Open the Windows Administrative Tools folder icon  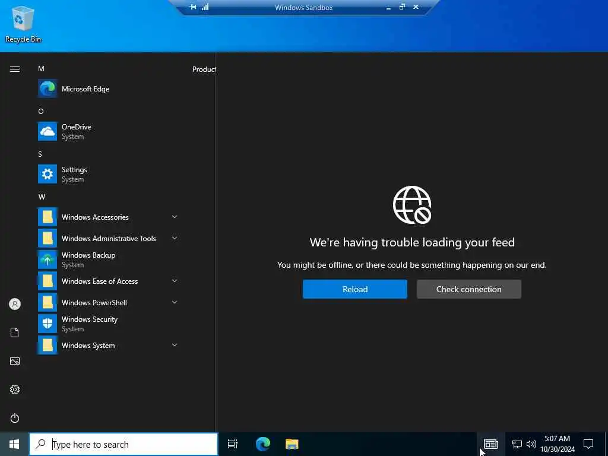[x=47, y=239]
